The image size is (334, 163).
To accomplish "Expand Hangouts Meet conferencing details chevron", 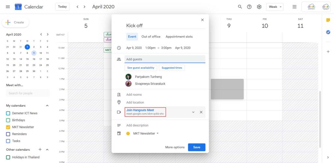I will click(x=193, y=112).
